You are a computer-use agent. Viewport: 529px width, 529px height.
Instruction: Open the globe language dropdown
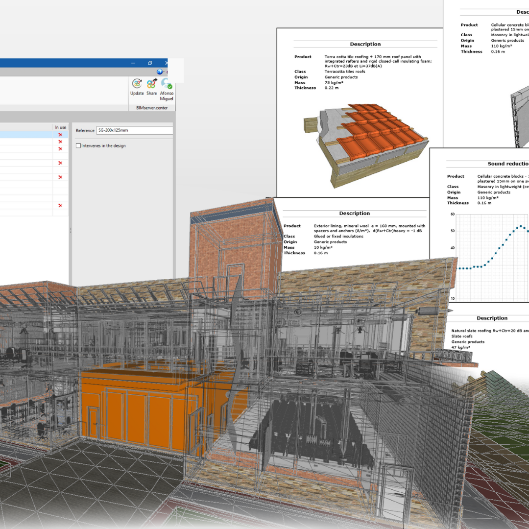pyautogui.click(x=160, y=72)
